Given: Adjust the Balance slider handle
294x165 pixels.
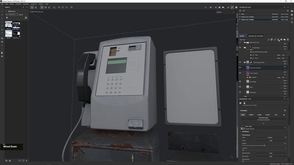Looking at the screenshot, I should tap(265, 146).
